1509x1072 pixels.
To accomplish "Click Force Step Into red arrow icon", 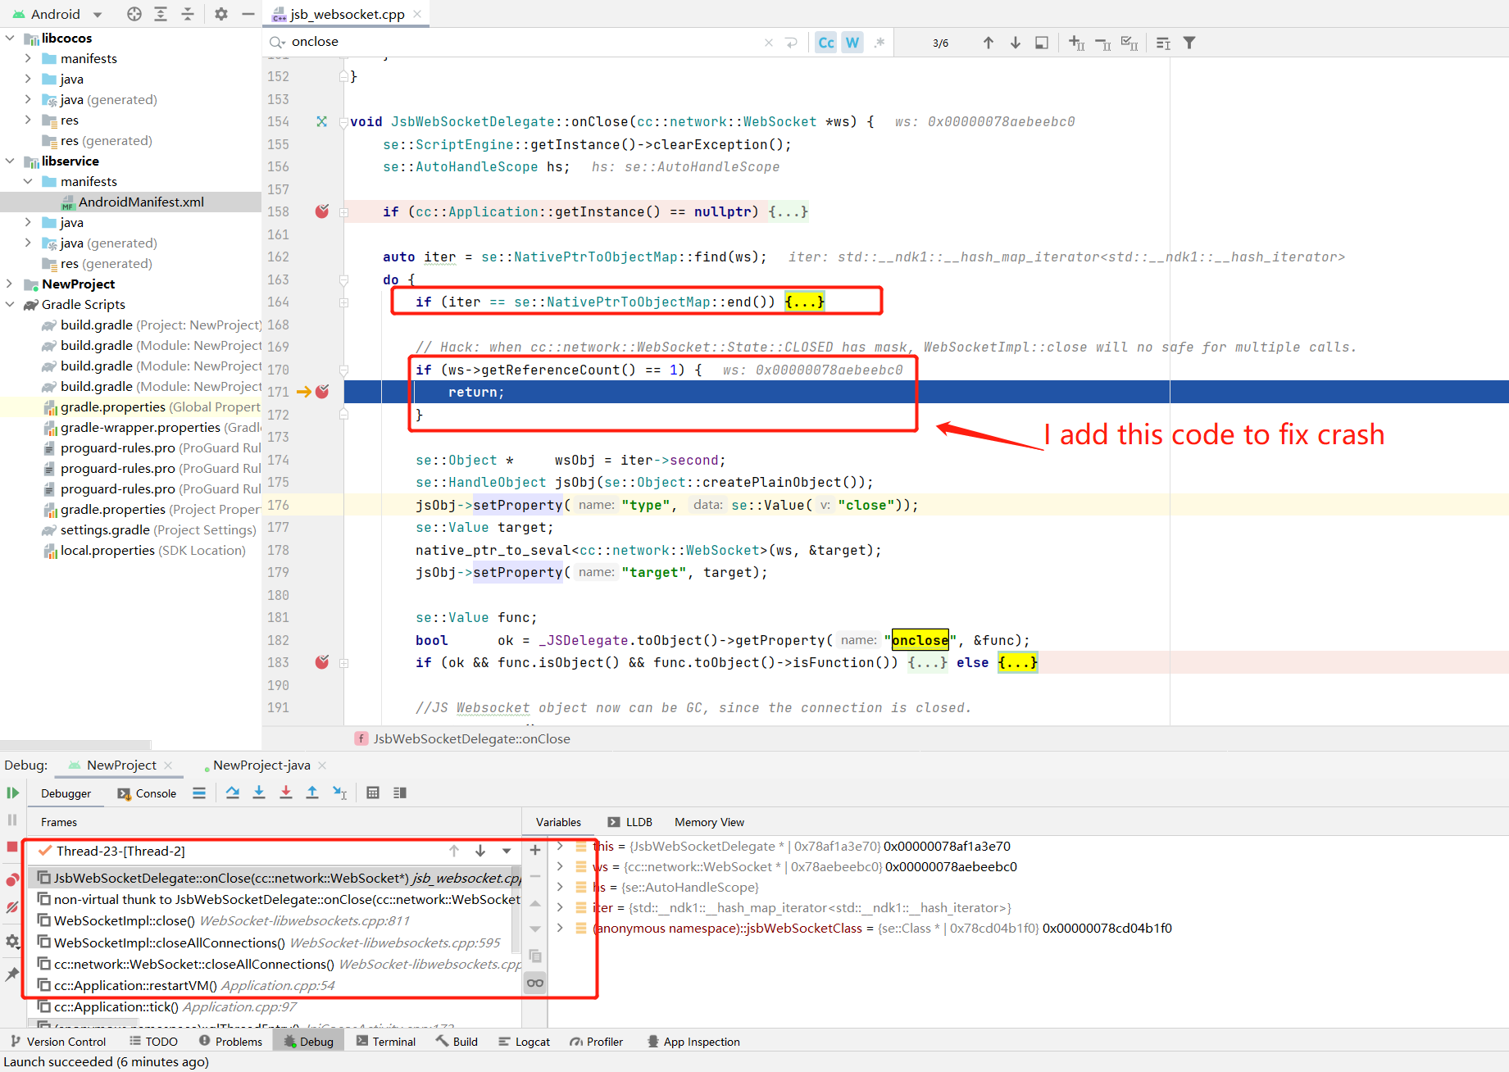I will (286, 793).
